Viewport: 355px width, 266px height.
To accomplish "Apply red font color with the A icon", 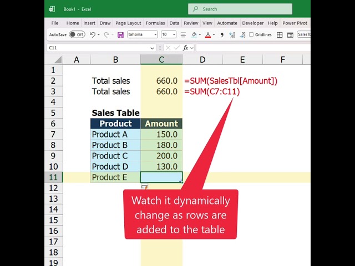I will coord(208,34).
